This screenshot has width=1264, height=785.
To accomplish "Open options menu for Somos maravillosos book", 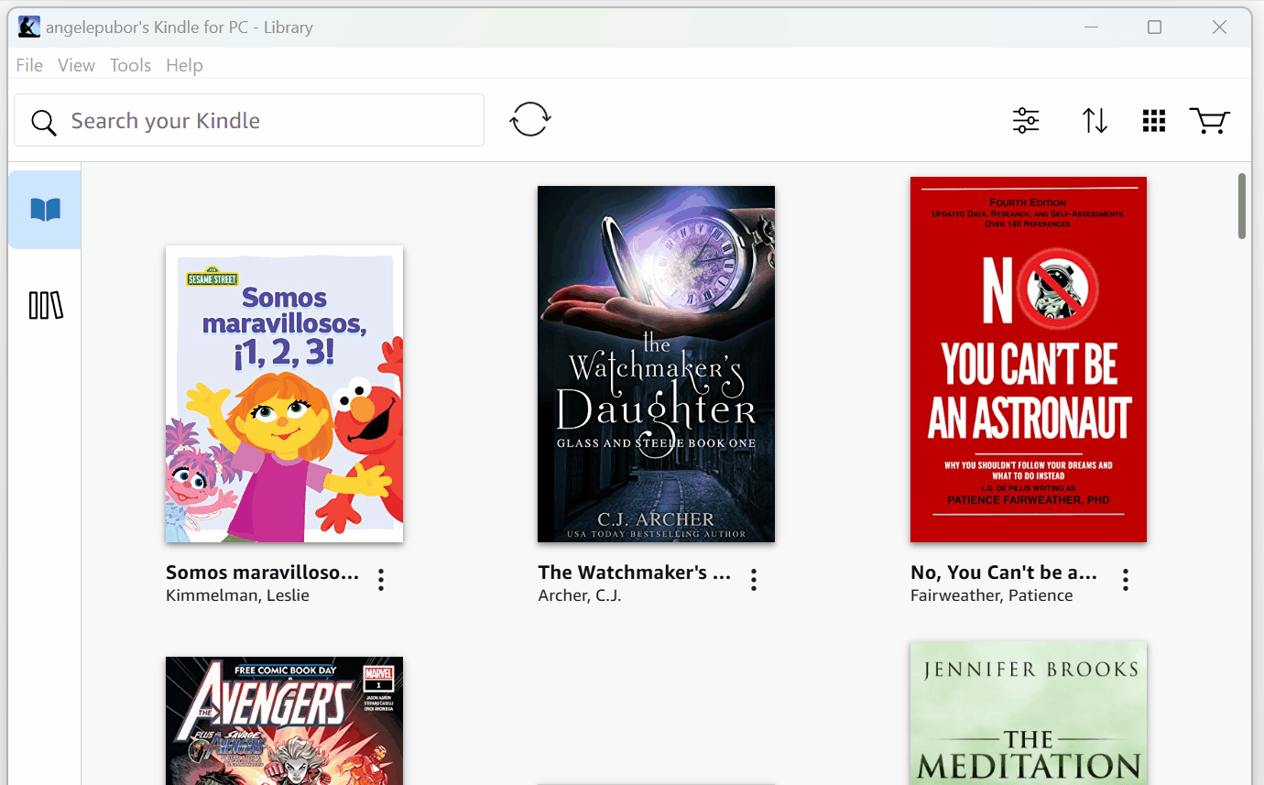I will click(381, 580).
